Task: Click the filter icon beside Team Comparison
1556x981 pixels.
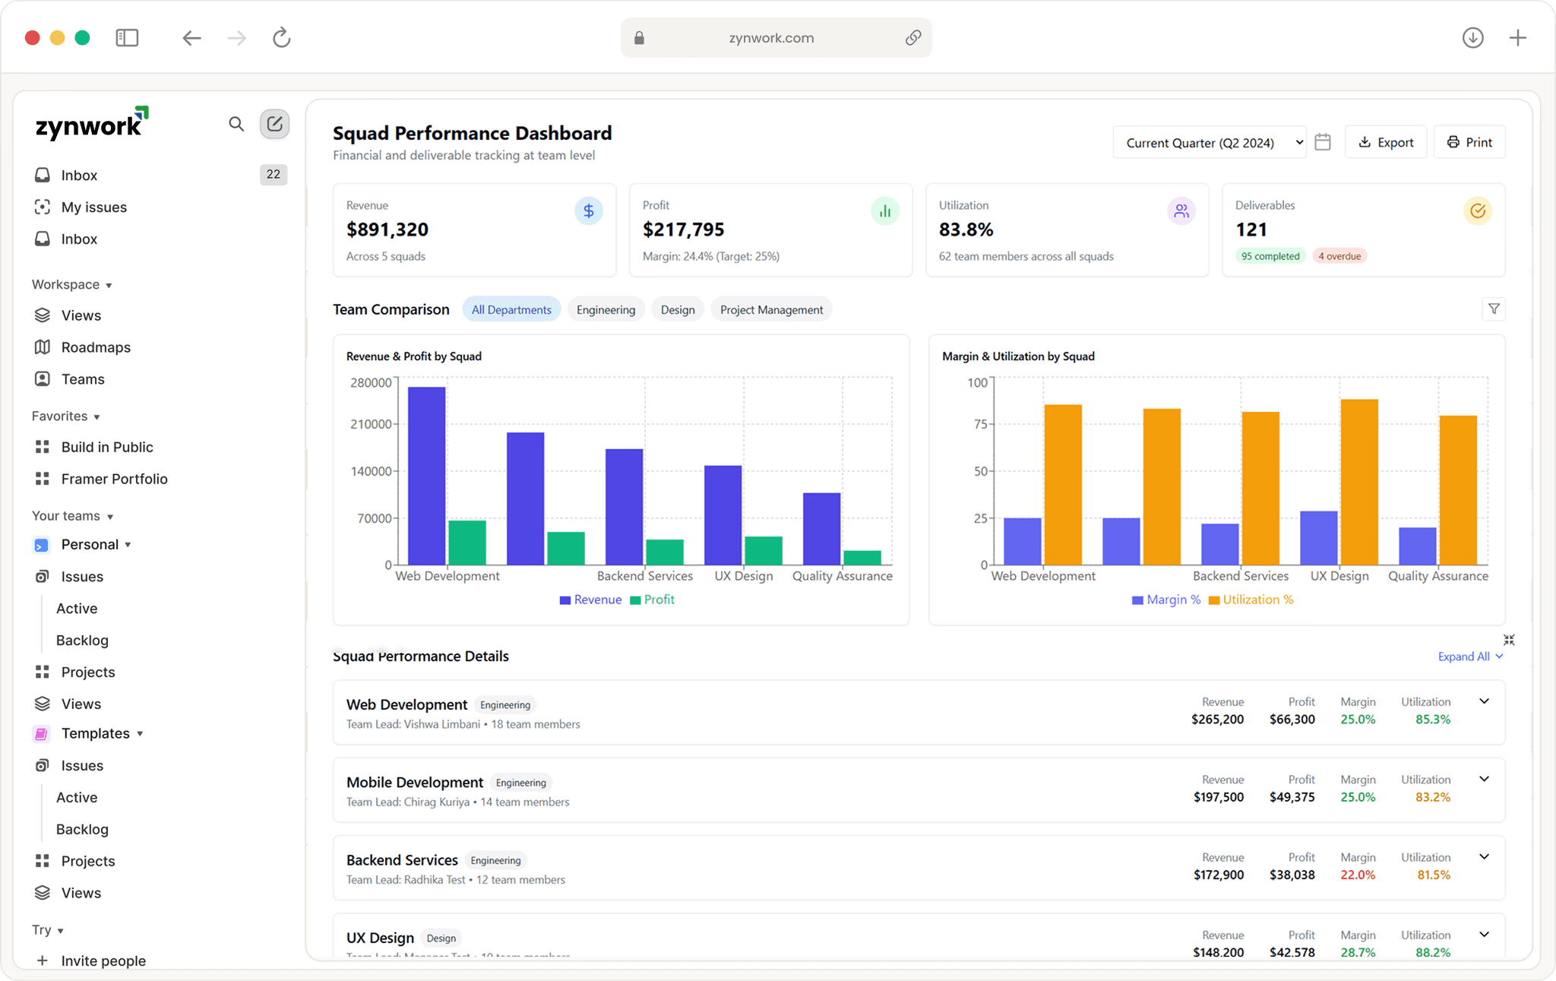Action: [1494, 309]
